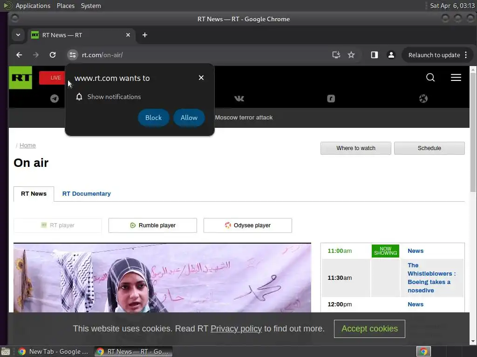Image resolution: width=477 pixels, height=357 pixels.
Task: Click the red LIVE button
Action: [52, 78]
